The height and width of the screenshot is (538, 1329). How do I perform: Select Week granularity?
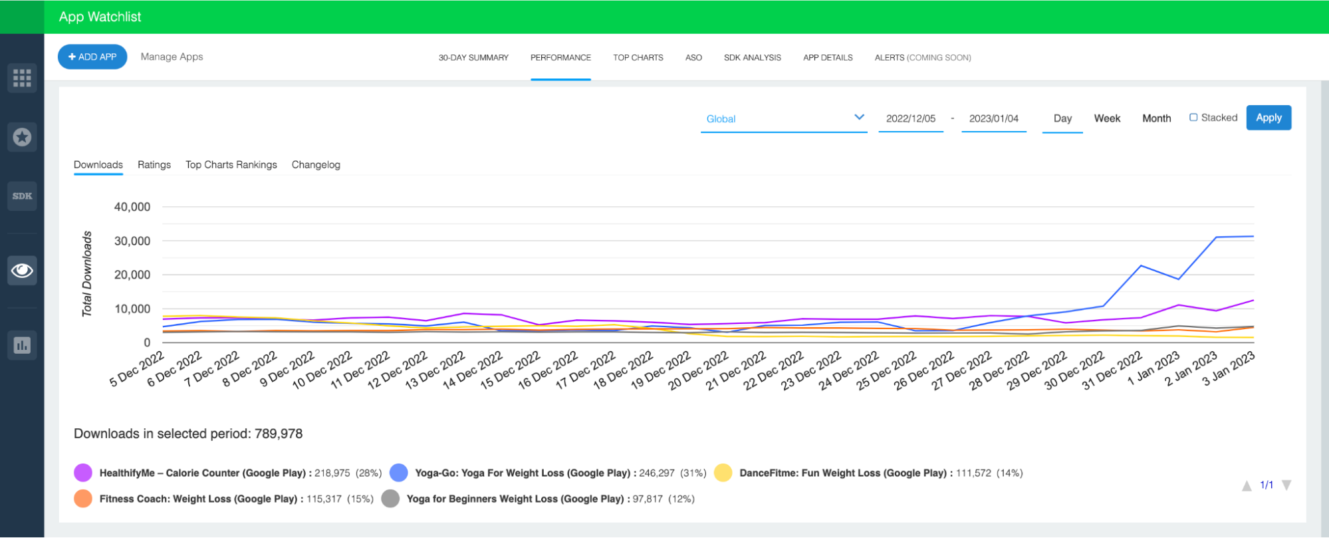coord(1107,118)
